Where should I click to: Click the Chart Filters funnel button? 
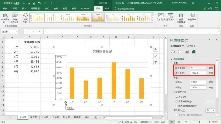pos(156,63)
